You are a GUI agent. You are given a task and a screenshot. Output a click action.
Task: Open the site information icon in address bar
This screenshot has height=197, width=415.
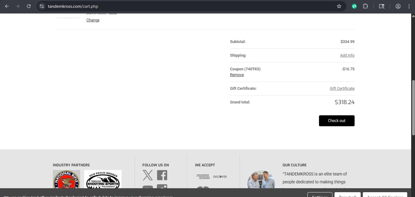[x=42, y=6]
